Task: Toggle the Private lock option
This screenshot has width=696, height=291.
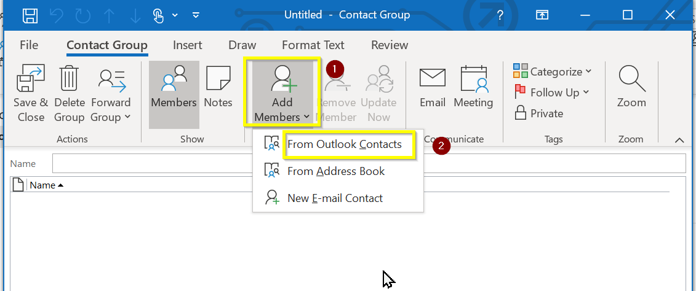Action: click(538, 113)
